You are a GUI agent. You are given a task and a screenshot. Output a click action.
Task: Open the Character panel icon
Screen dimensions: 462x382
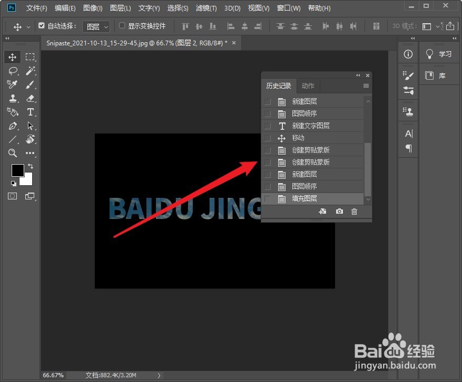[x=409, y=133]
